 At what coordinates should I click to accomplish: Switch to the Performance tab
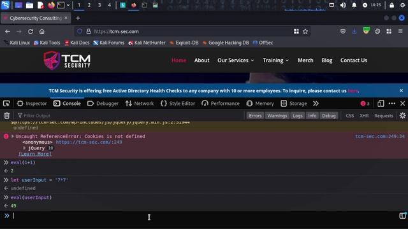[221, 103]
